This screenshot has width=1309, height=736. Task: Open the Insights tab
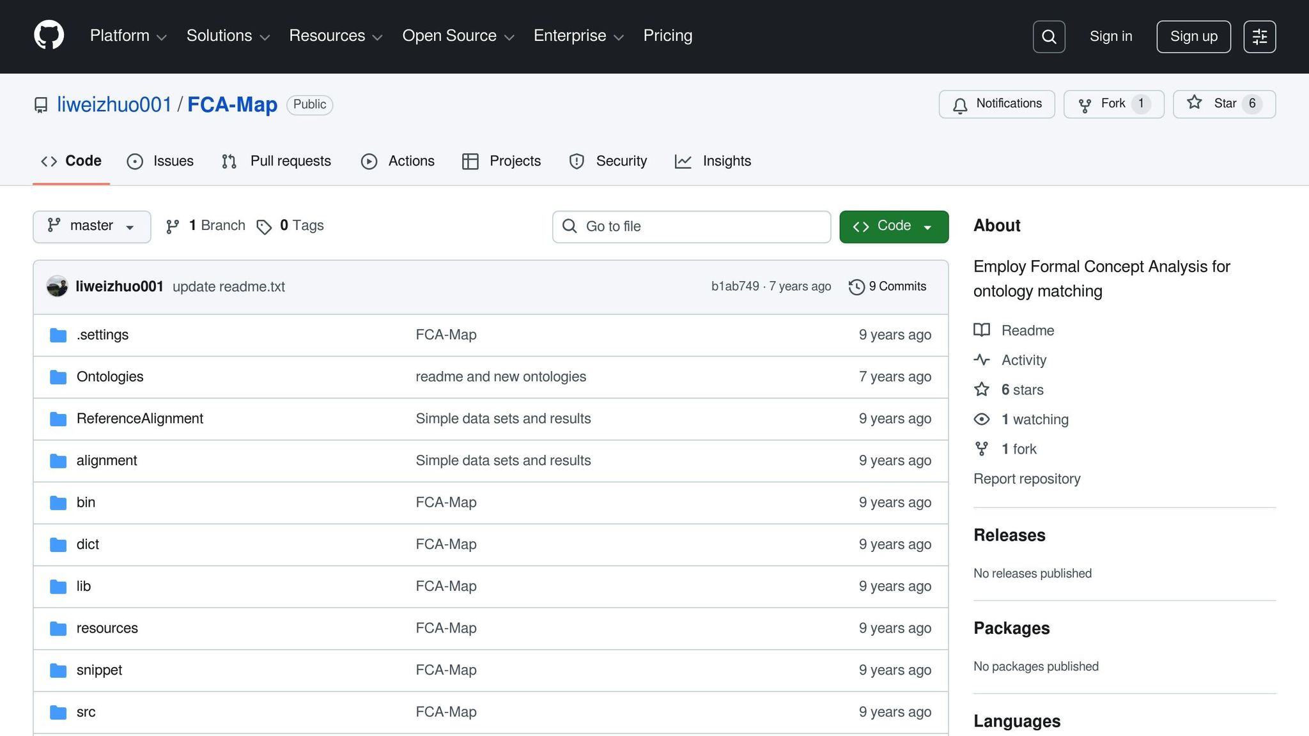coord(713,161)
